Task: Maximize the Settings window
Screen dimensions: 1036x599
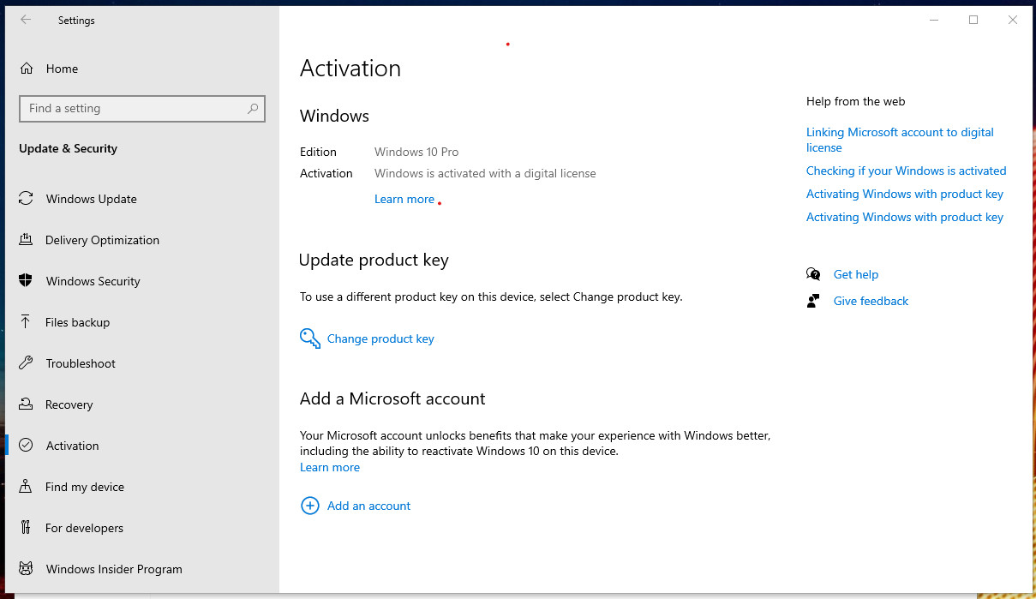Action: pos(973,20)
